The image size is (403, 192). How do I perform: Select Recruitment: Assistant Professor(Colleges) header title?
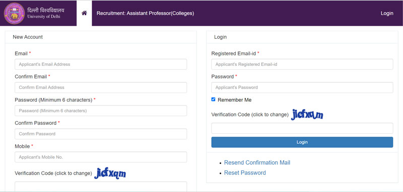[145, 14]
